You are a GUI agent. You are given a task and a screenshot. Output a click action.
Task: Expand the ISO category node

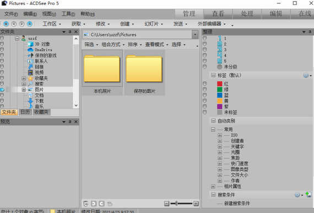coord(220,135)
